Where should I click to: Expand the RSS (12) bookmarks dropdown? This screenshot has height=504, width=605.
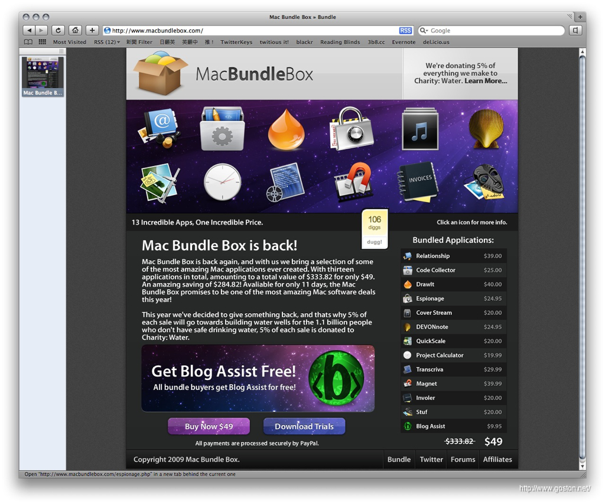[107, 42]
